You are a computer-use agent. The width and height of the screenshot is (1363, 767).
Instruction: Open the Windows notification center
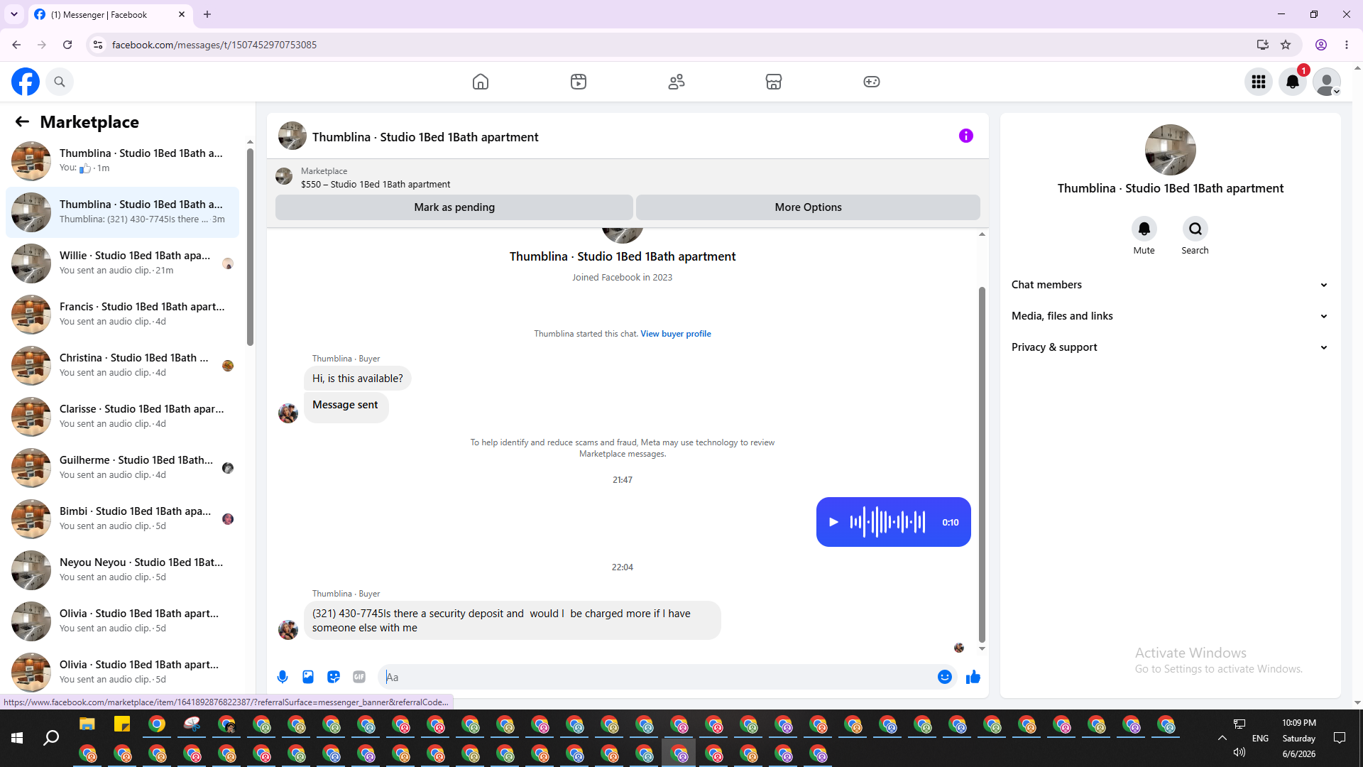(x=1340, y=739)
